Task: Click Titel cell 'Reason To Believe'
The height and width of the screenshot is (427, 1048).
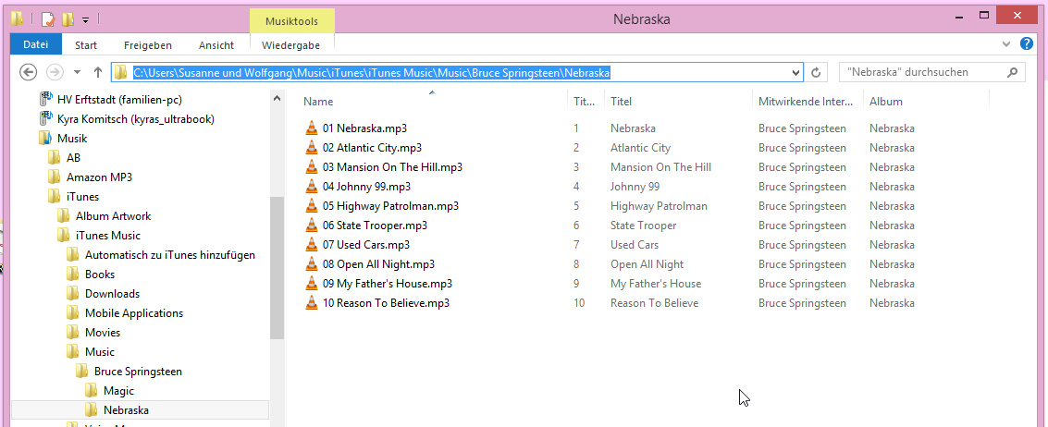Action: pos(654,303)
